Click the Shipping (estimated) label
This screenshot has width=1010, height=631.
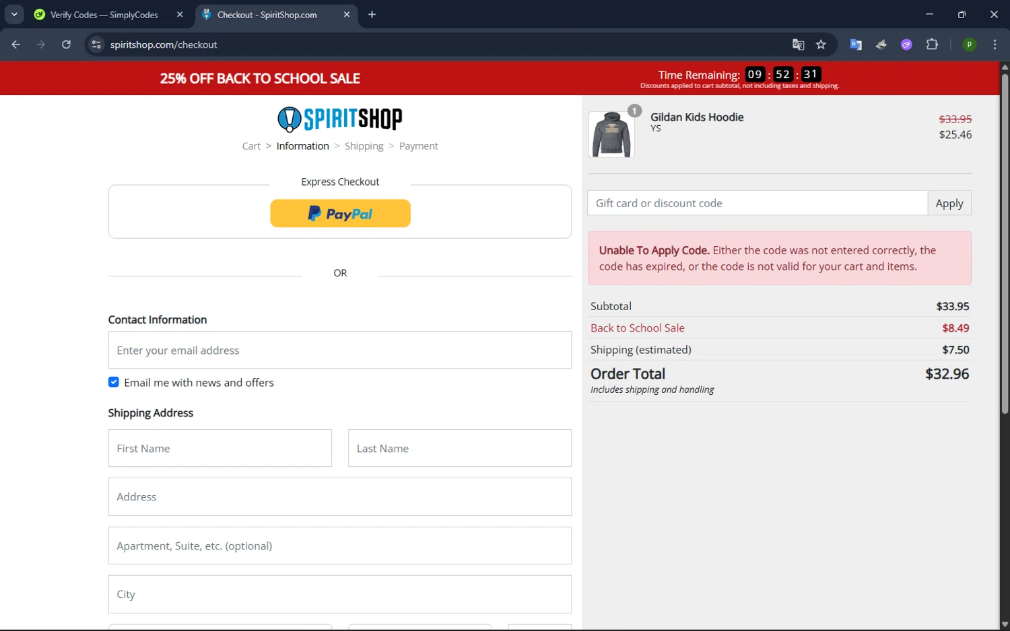tap(641, 350)
